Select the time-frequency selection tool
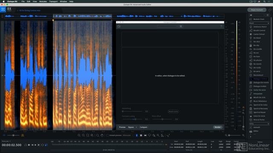 [141, 135]
